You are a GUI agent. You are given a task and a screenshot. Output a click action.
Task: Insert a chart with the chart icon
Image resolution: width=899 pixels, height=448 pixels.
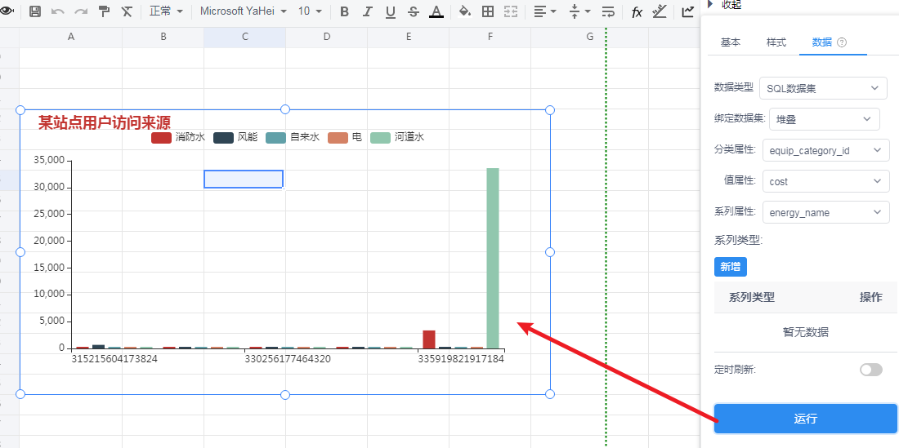click(688, 11)
